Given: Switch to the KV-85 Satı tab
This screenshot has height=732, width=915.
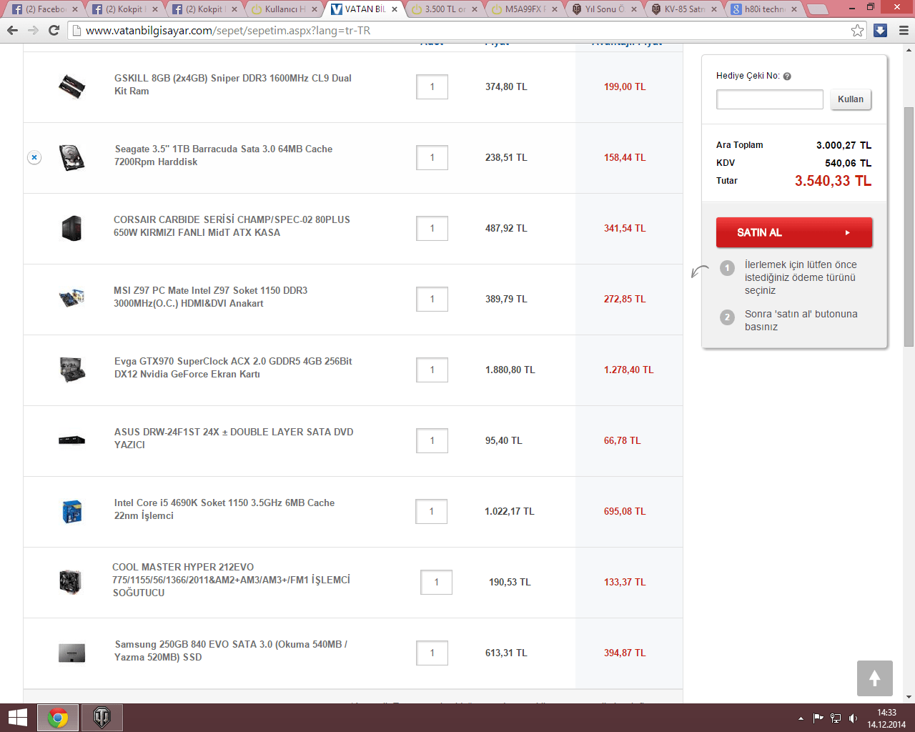Looking at the screenshot, I should click(683, 9).
